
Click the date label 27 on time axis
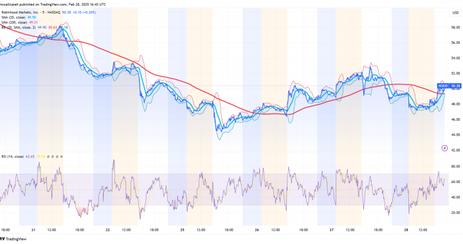tap(332, 230)
